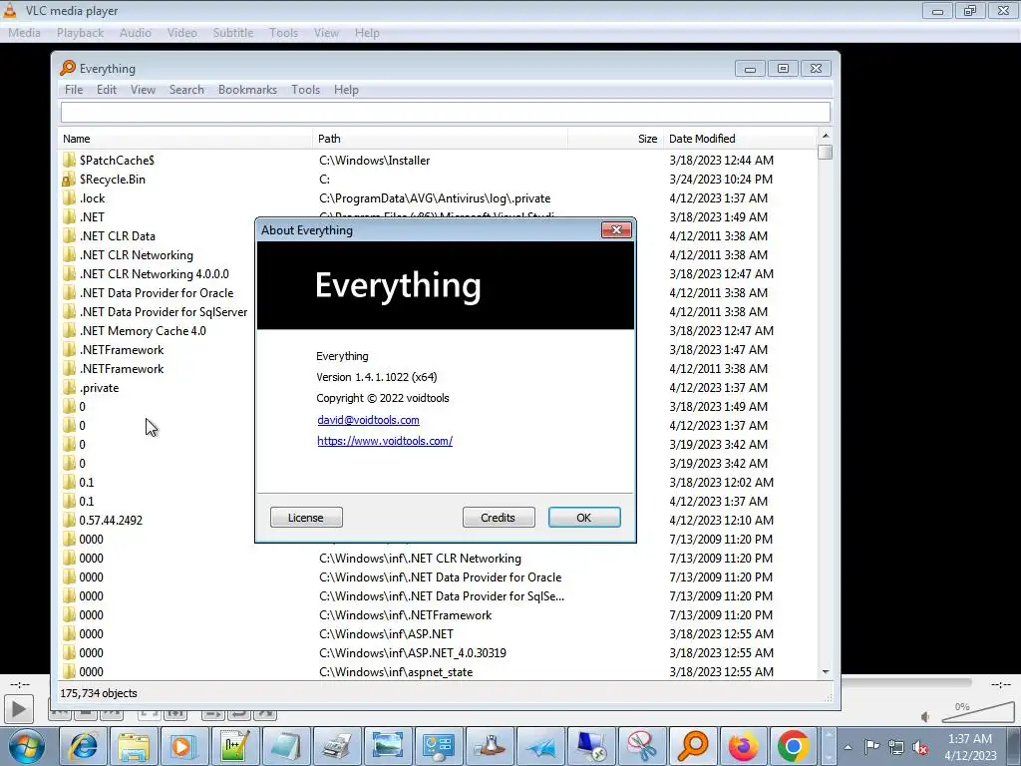Click the VLC play button
Viewport: 1021px width, 766px height.
tap(18, 709)
